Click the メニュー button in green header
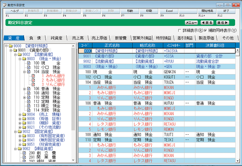The width and height of the screenshot is (242, 166). coord(191,23)
